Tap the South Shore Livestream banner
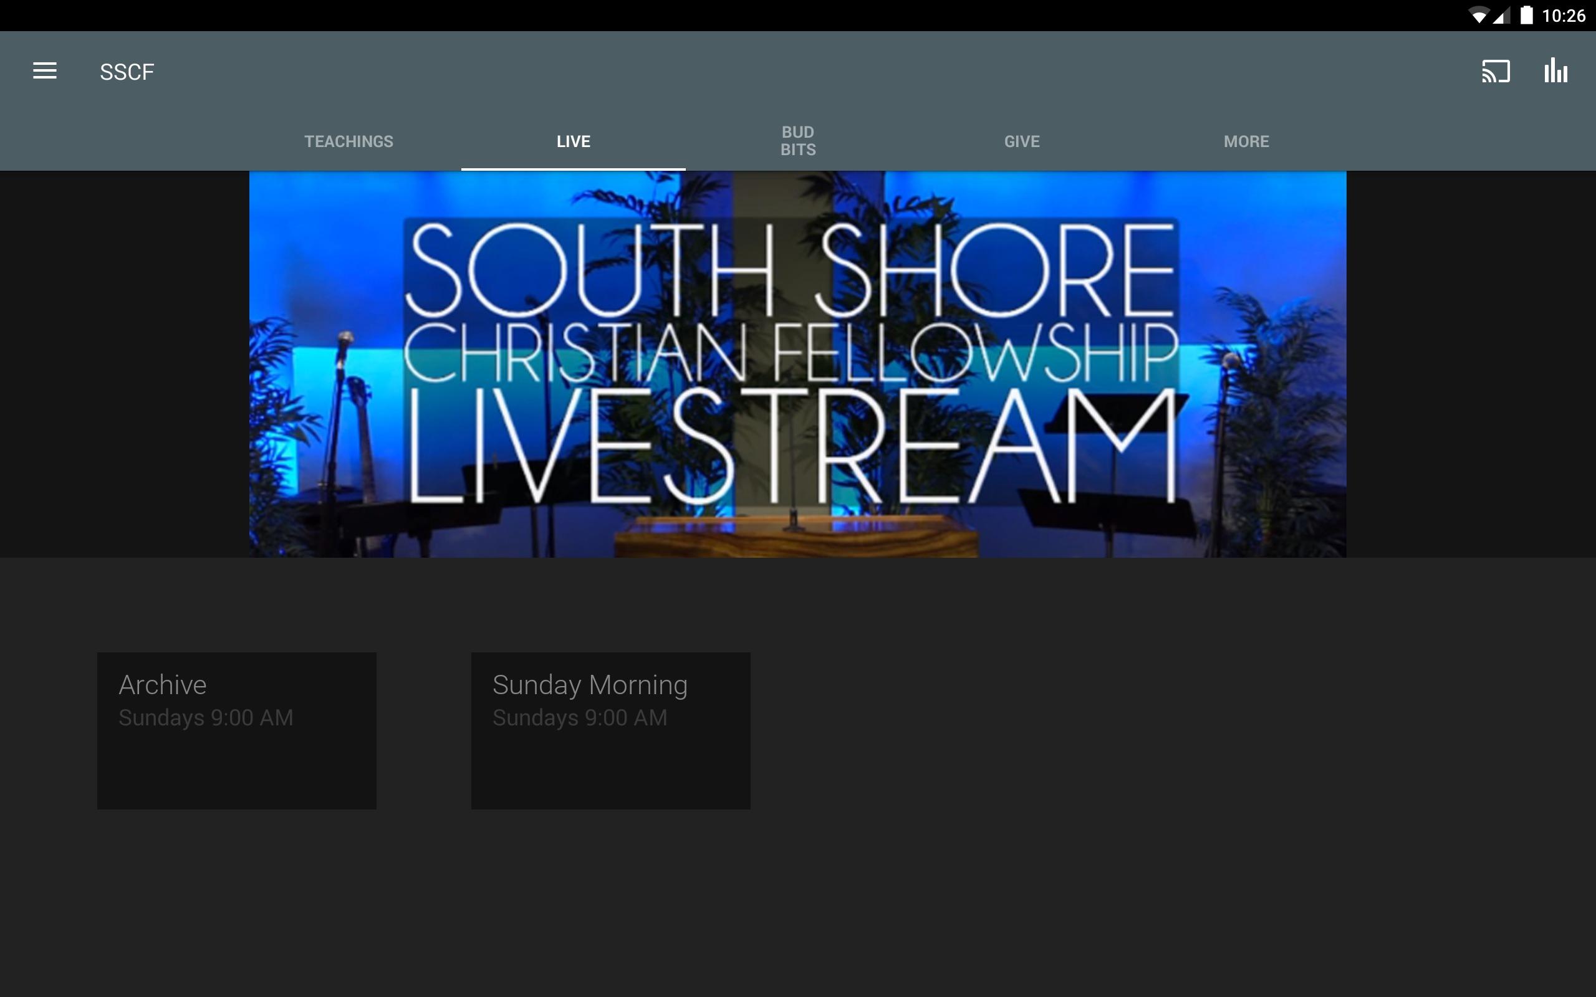1596x997 pixels. pyautogui.click(x=797, y=364)
